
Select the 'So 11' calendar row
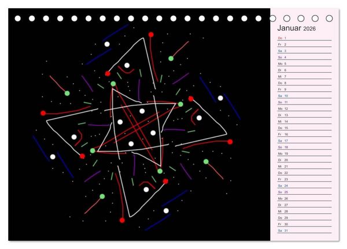coord(305,102)
